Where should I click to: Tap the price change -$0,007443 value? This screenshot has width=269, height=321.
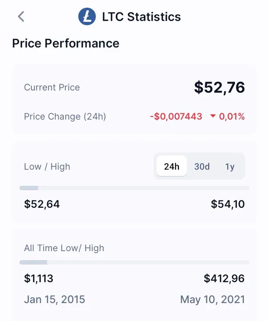[x=176, y=116]
